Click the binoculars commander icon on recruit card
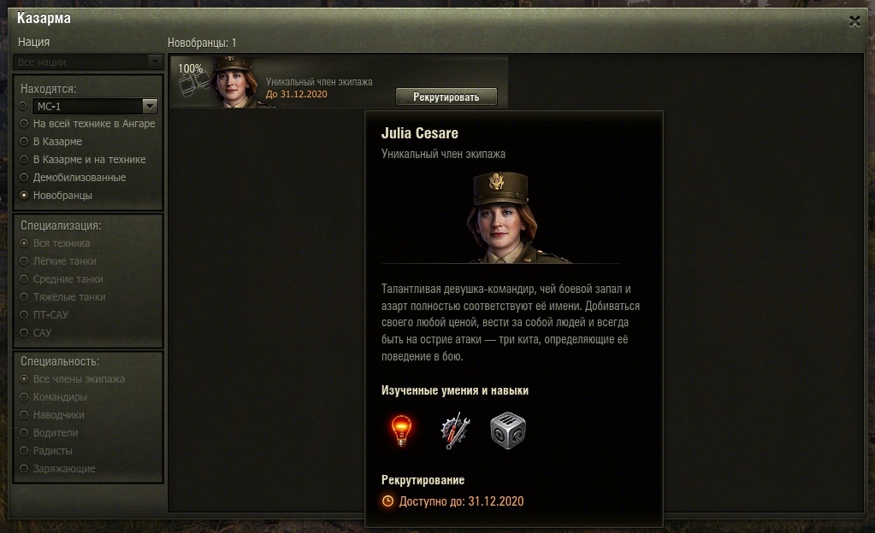875x533 pixels. coord(194,85)
